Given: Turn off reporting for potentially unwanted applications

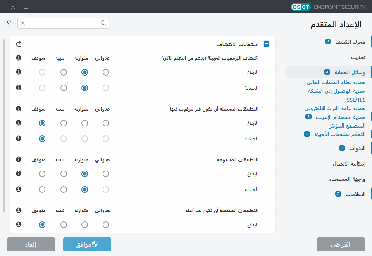Looking at the screenshot, I should [42, 123].
